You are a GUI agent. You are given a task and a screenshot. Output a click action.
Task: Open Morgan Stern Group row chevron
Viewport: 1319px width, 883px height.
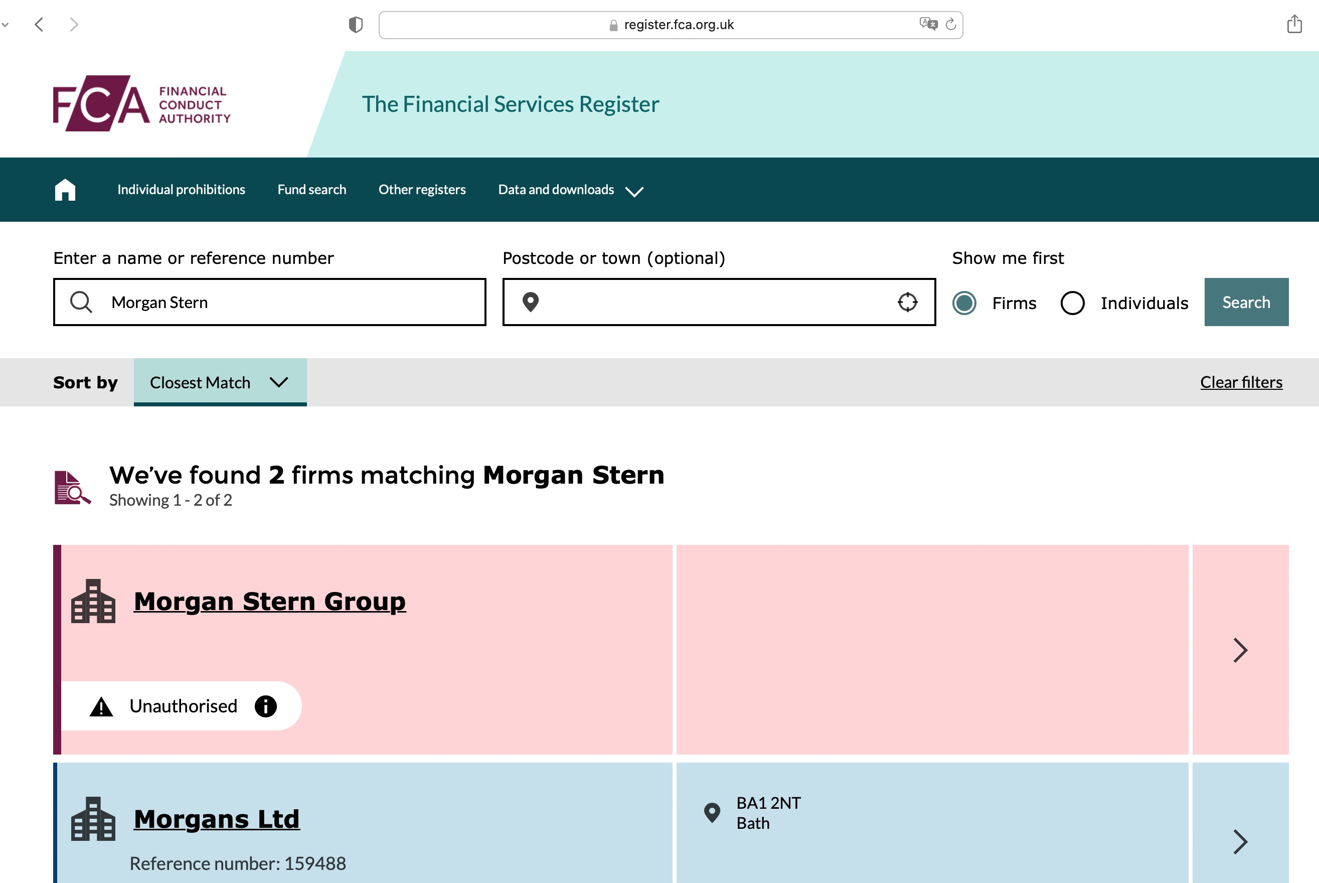pyautogui.click(x=1240, y=650)
